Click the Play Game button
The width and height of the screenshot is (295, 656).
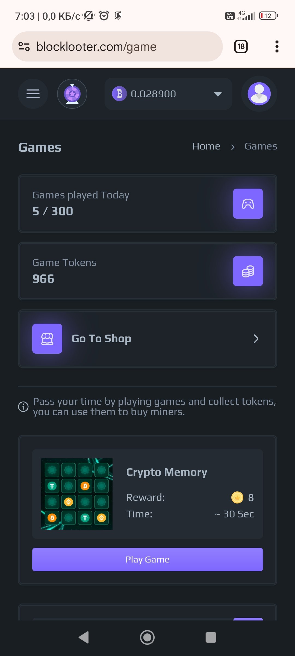point(147,560)
